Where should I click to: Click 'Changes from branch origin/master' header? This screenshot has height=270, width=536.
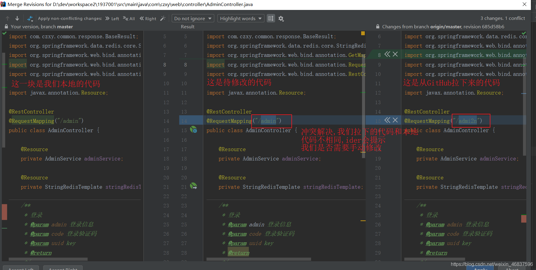pyautogui.click(x=443, y=26)
